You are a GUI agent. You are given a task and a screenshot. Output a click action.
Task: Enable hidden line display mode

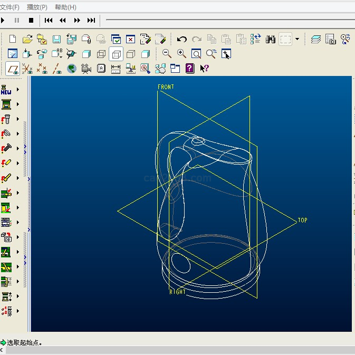tap(116, 54)
